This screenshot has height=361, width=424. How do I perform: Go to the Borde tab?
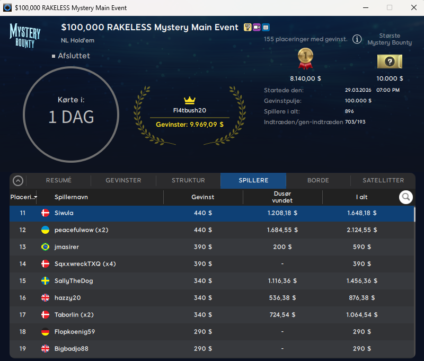[x=318, y=181]
